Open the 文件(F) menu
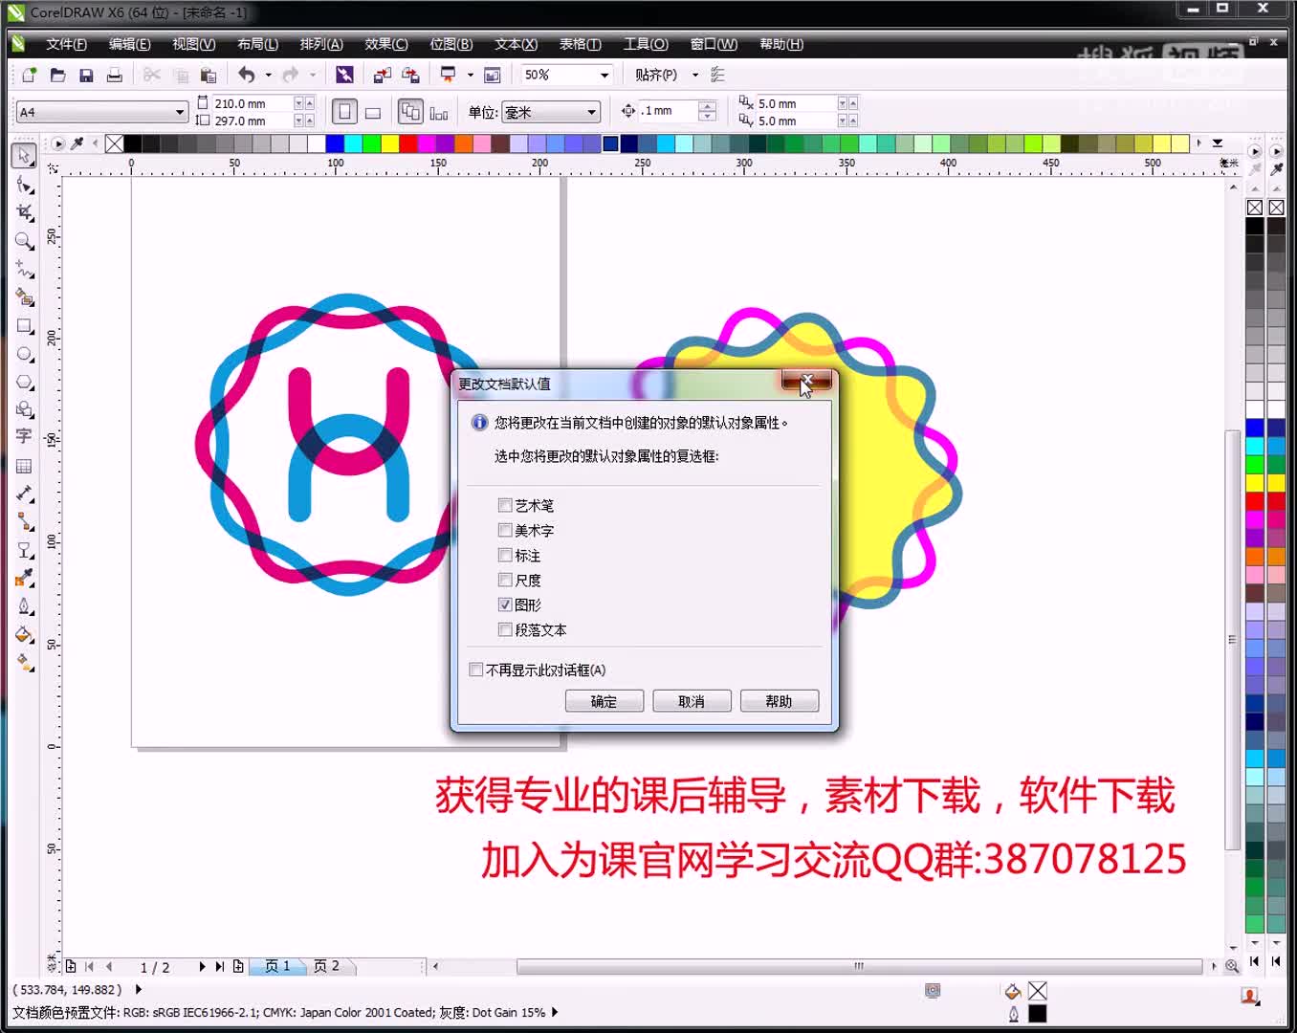Image resolution: width=1297 pixels, height=1033 pixels. pos(66,44)
